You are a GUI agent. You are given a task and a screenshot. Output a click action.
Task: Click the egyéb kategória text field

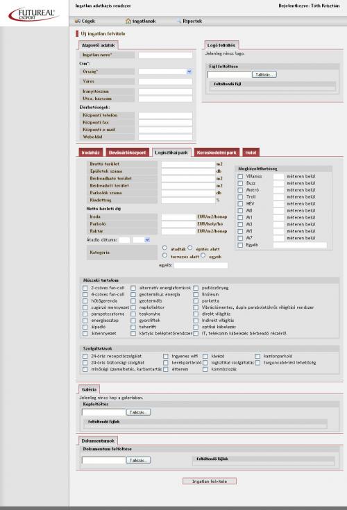click(201, 265)
